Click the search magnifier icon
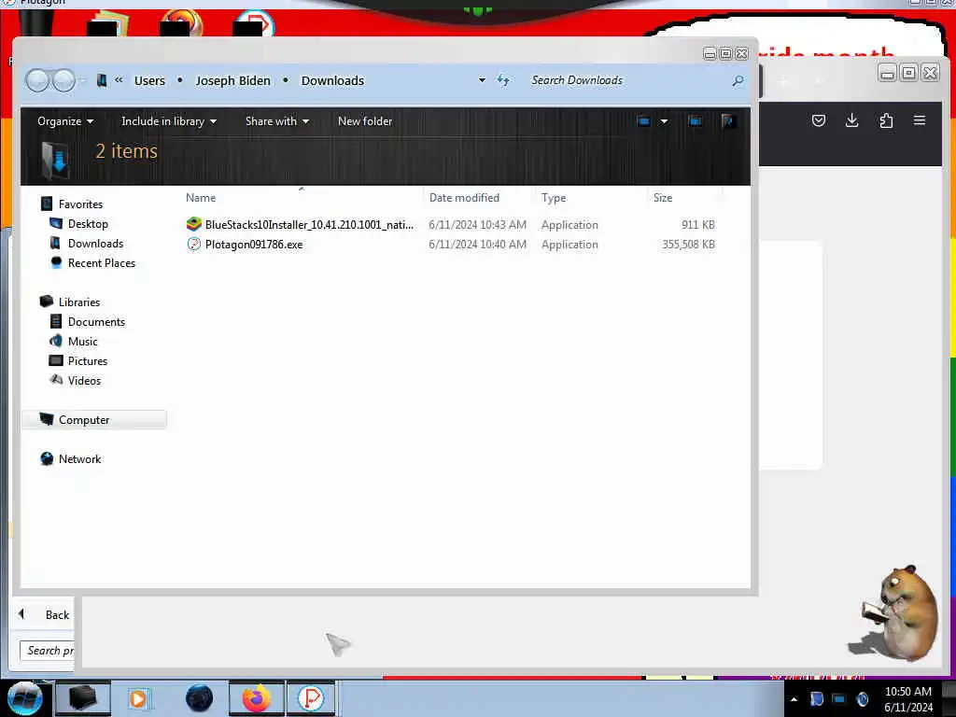This screenshot has height=717, width=956. [738, 80]
